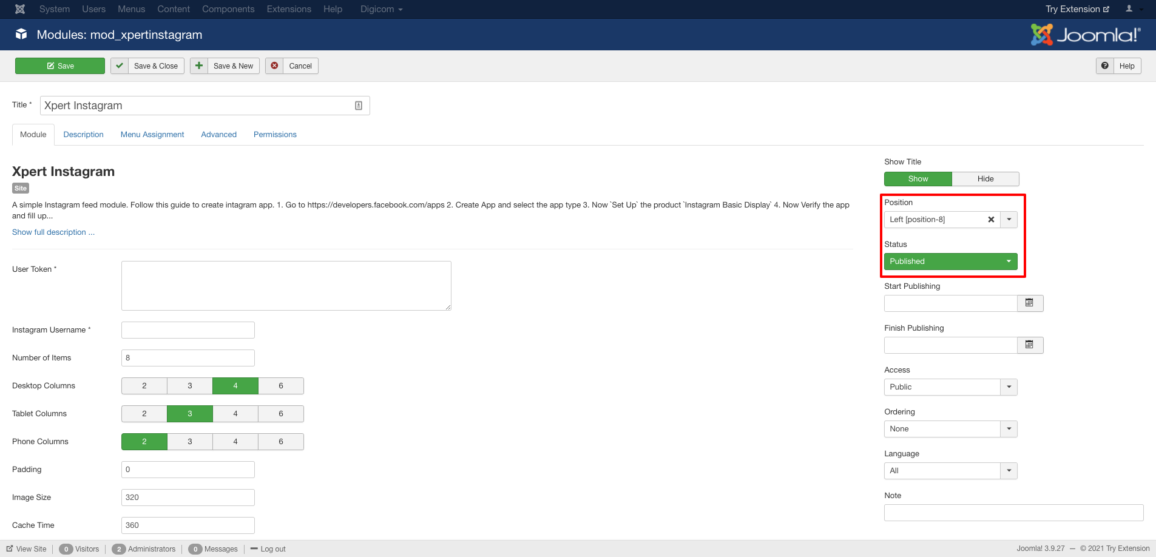Set Show Title to Hide
The width and height of the screenshot is (1156, 557).
point(985,179)
